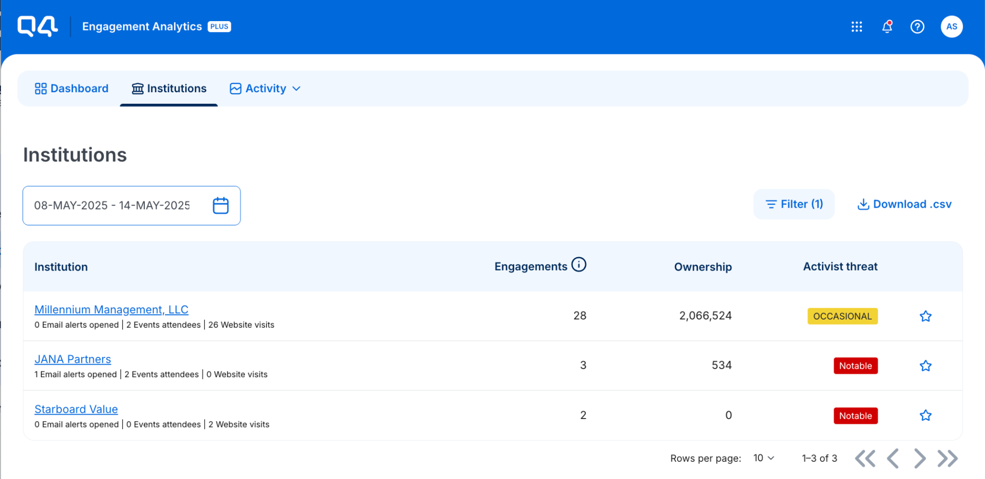Open the rows per page dropdown
Screen dimensions: 985x479
(x=763, y=458)
